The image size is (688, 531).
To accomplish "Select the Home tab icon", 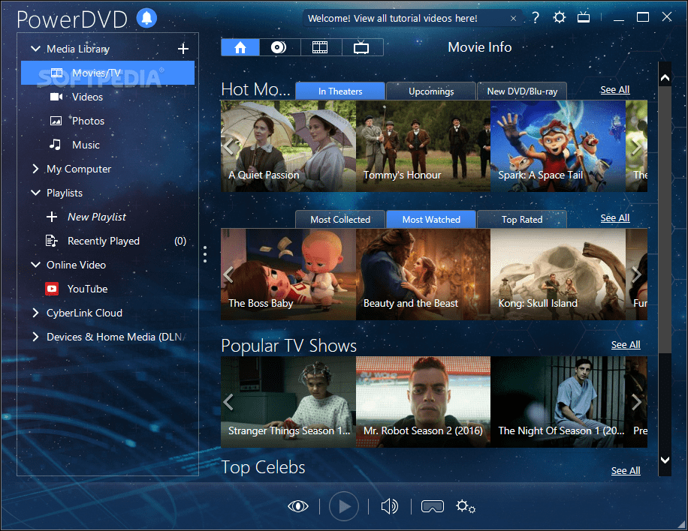I will pos(240,47).
